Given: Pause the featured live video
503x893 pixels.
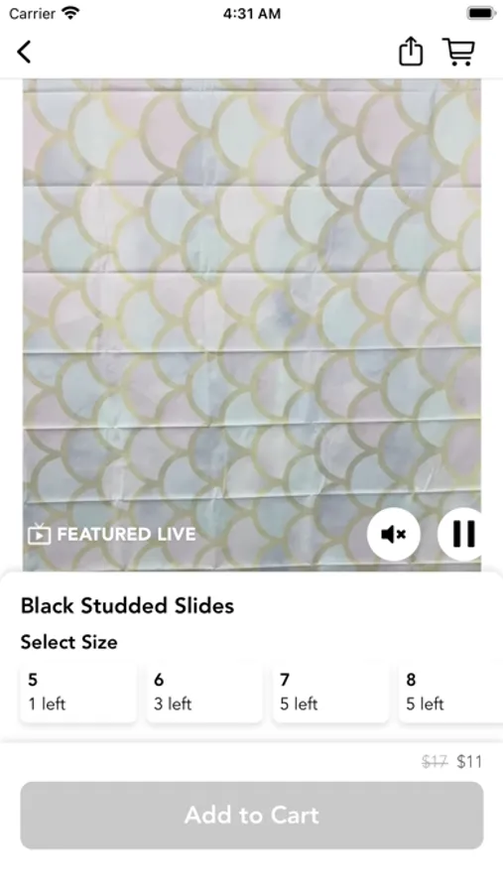Looking at the screenshot, I should [462, 534].
